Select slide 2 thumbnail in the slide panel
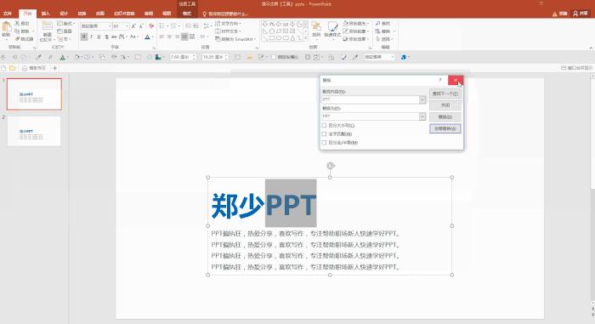The image size is (595, 324). 34,131
